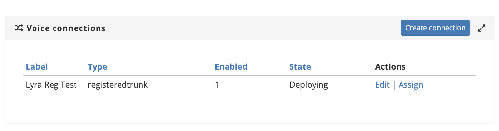Open Assign for Lyra Reg Test
499x131 pixels.
click(x=411, y=85)
